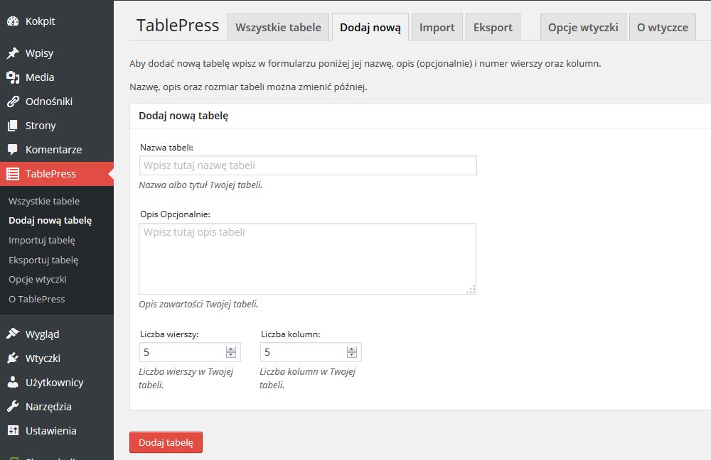711x460 pixels.
Task: Open Wszystkie tabele submenu link
Action: tap(44, 201)
